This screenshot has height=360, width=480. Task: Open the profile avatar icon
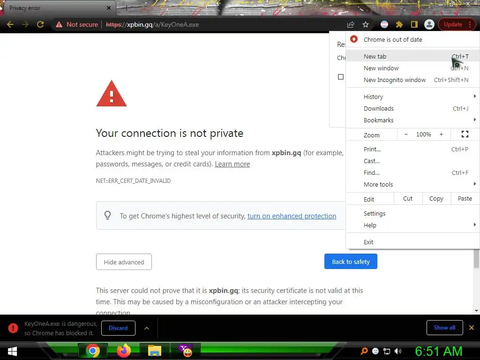coord(429,24)
